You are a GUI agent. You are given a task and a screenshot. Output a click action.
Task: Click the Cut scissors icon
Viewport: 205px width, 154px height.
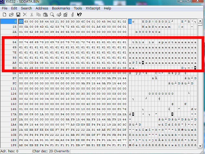[32, 14]
